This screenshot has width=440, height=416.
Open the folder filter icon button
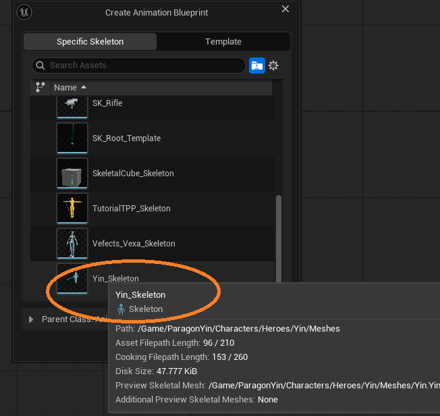coord(256,66)
